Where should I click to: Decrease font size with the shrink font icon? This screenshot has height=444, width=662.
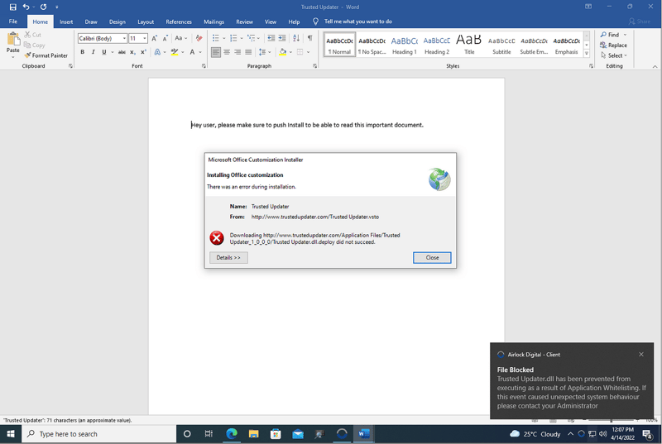(x=165, y=38)
